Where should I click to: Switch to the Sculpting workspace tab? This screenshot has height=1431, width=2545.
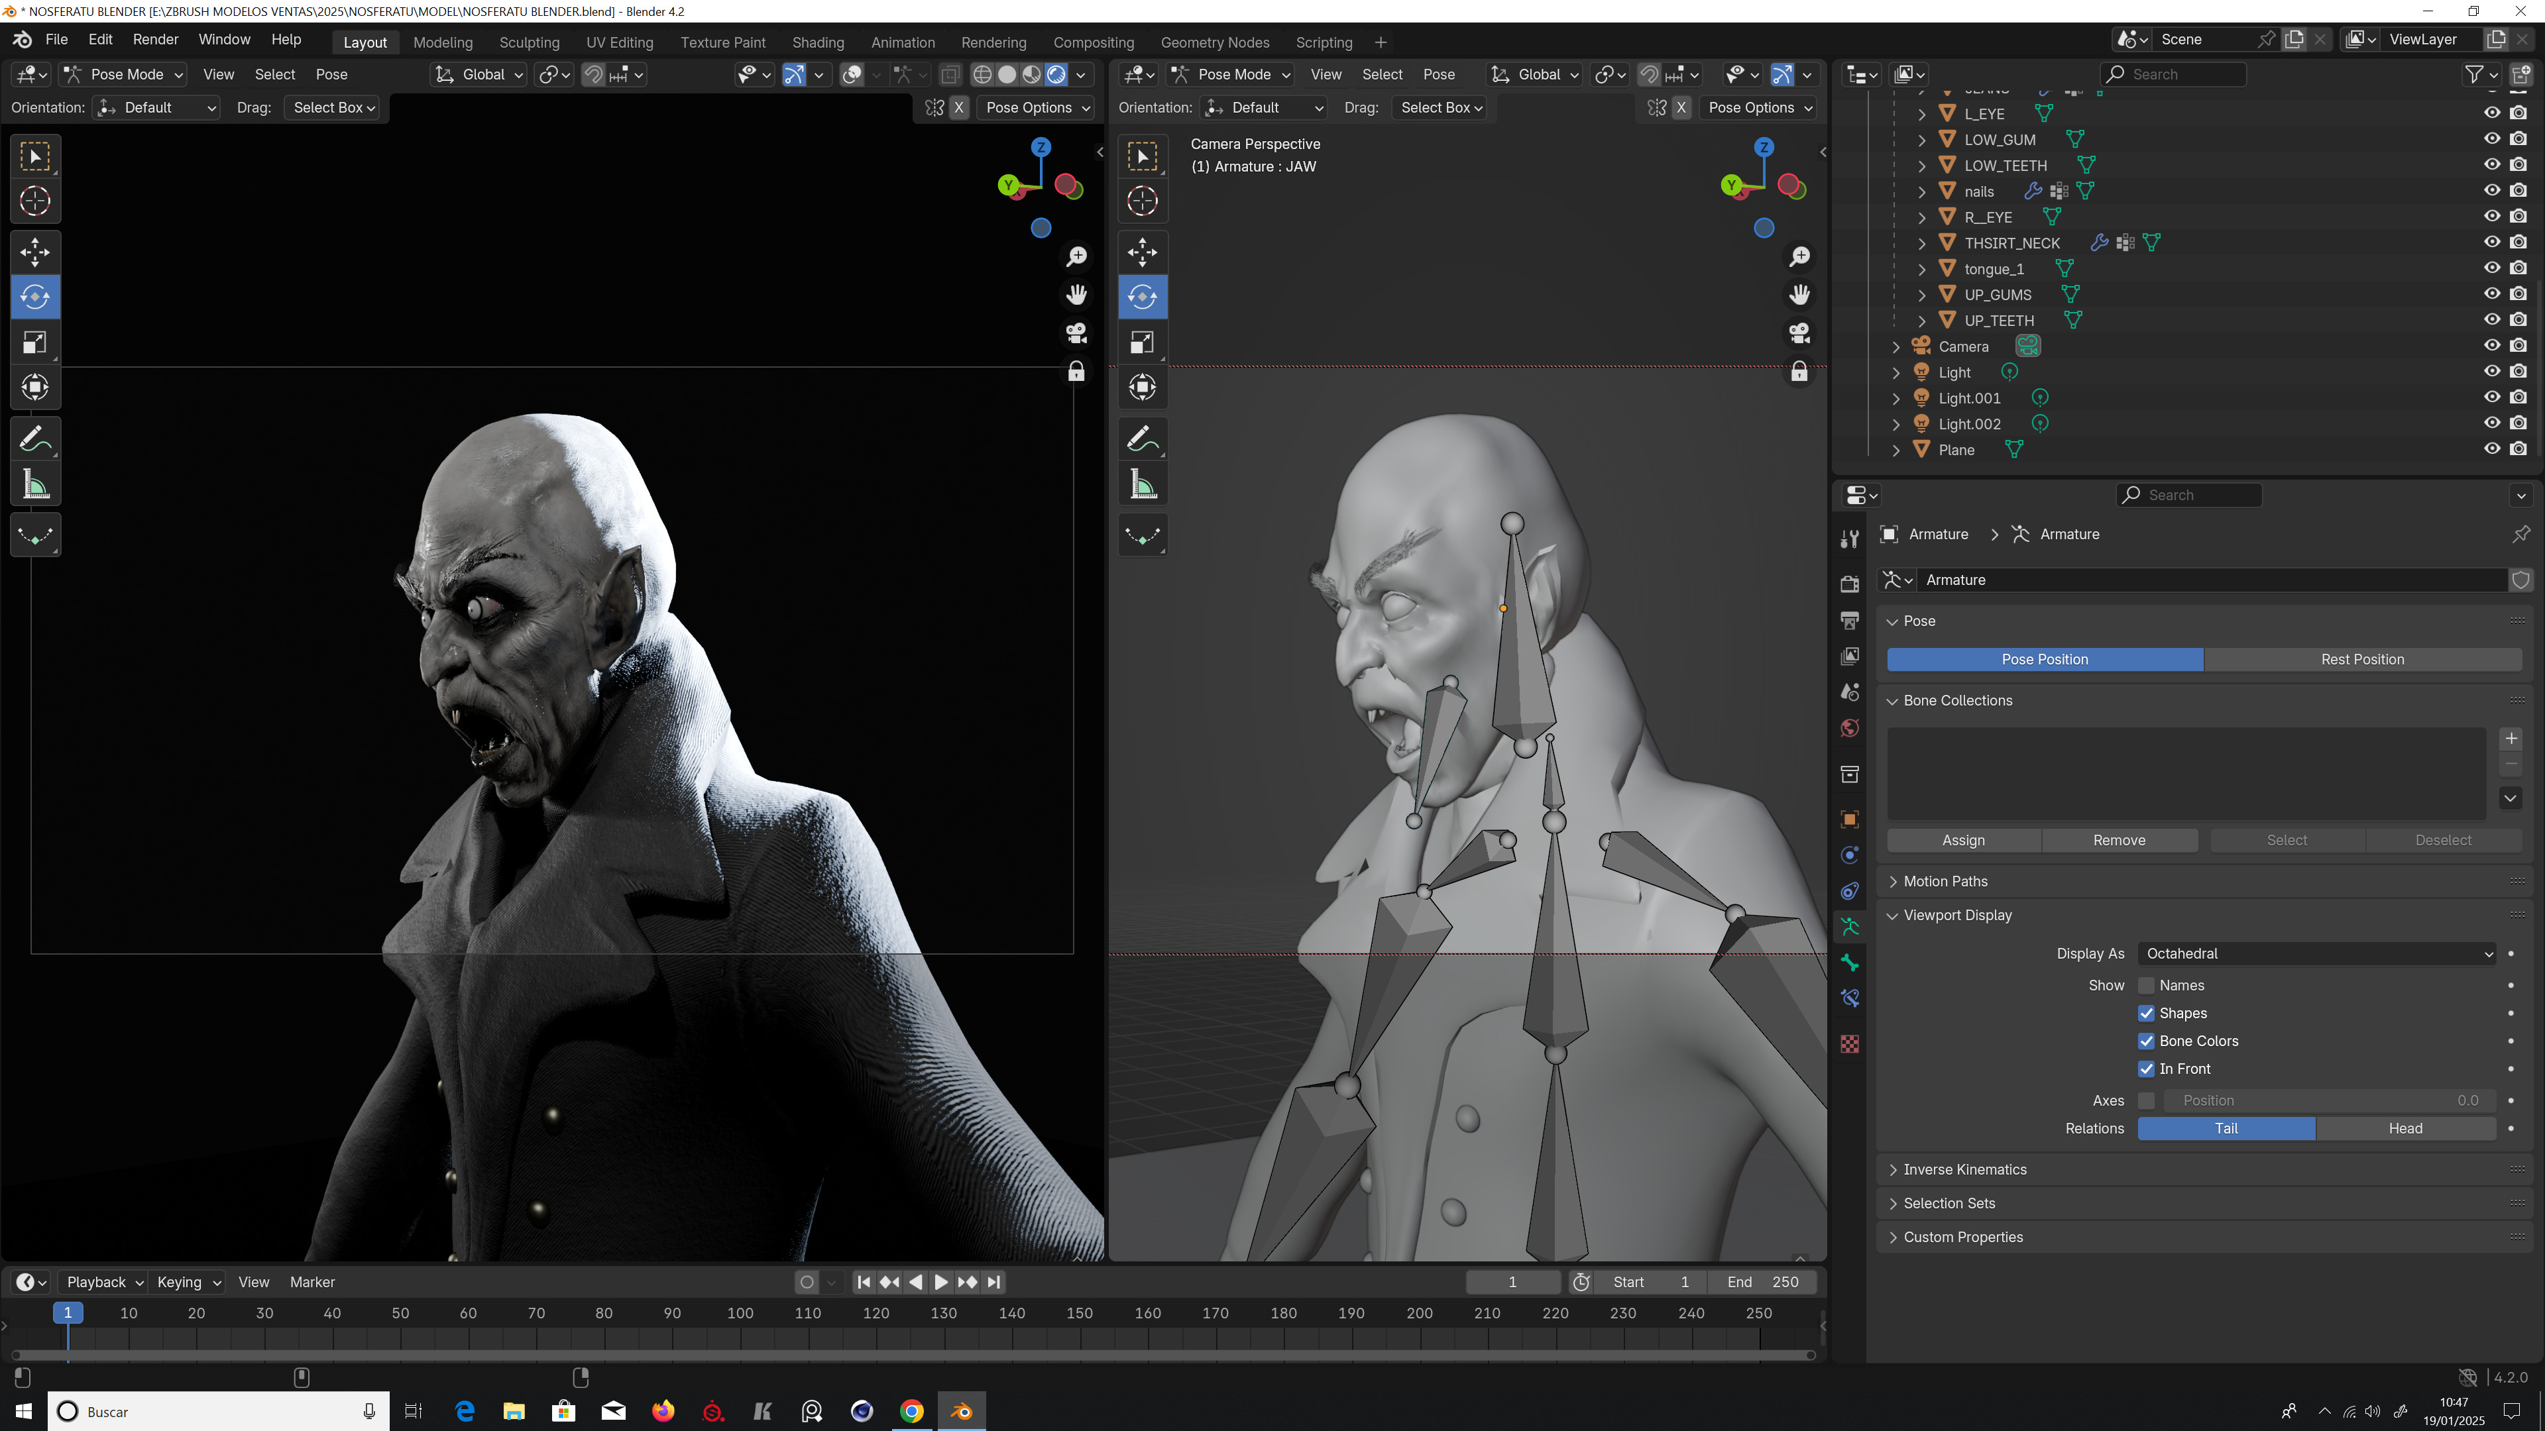(529, 42)
